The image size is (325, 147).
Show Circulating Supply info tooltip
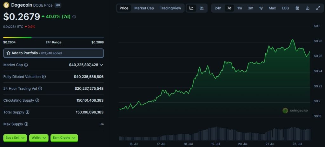coord(37,100)
